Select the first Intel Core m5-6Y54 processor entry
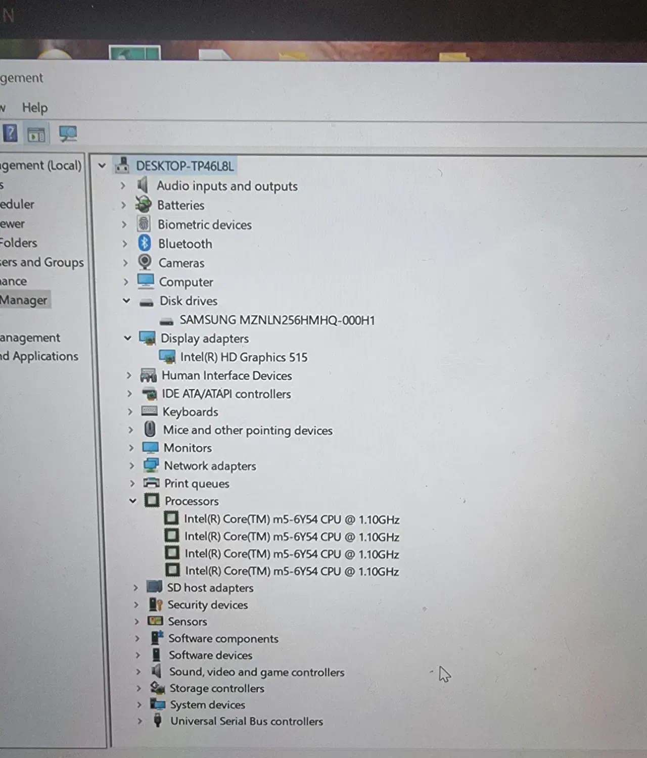The image size is (647, 758). (x=292, y=519)
